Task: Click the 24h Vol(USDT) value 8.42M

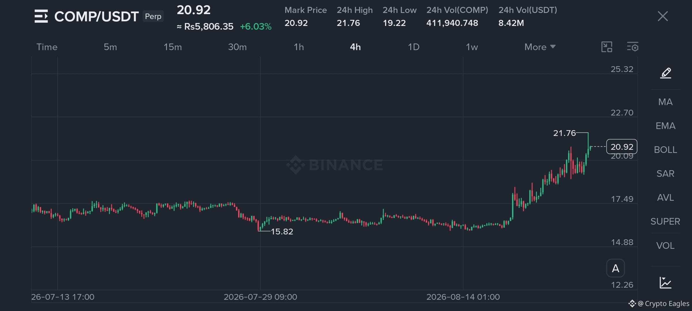Action: pos(511,23)
